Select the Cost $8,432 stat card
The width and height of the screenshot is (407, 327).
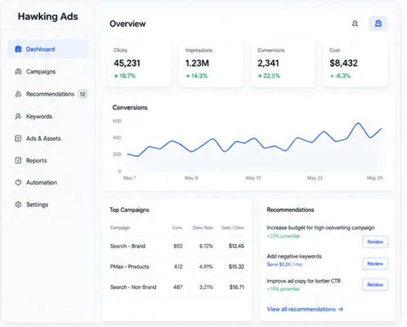(355, 63)
